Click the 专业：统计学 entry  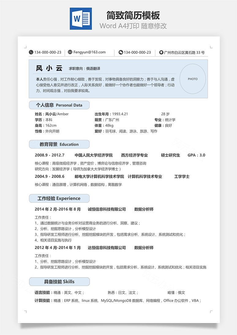(165, 120)
